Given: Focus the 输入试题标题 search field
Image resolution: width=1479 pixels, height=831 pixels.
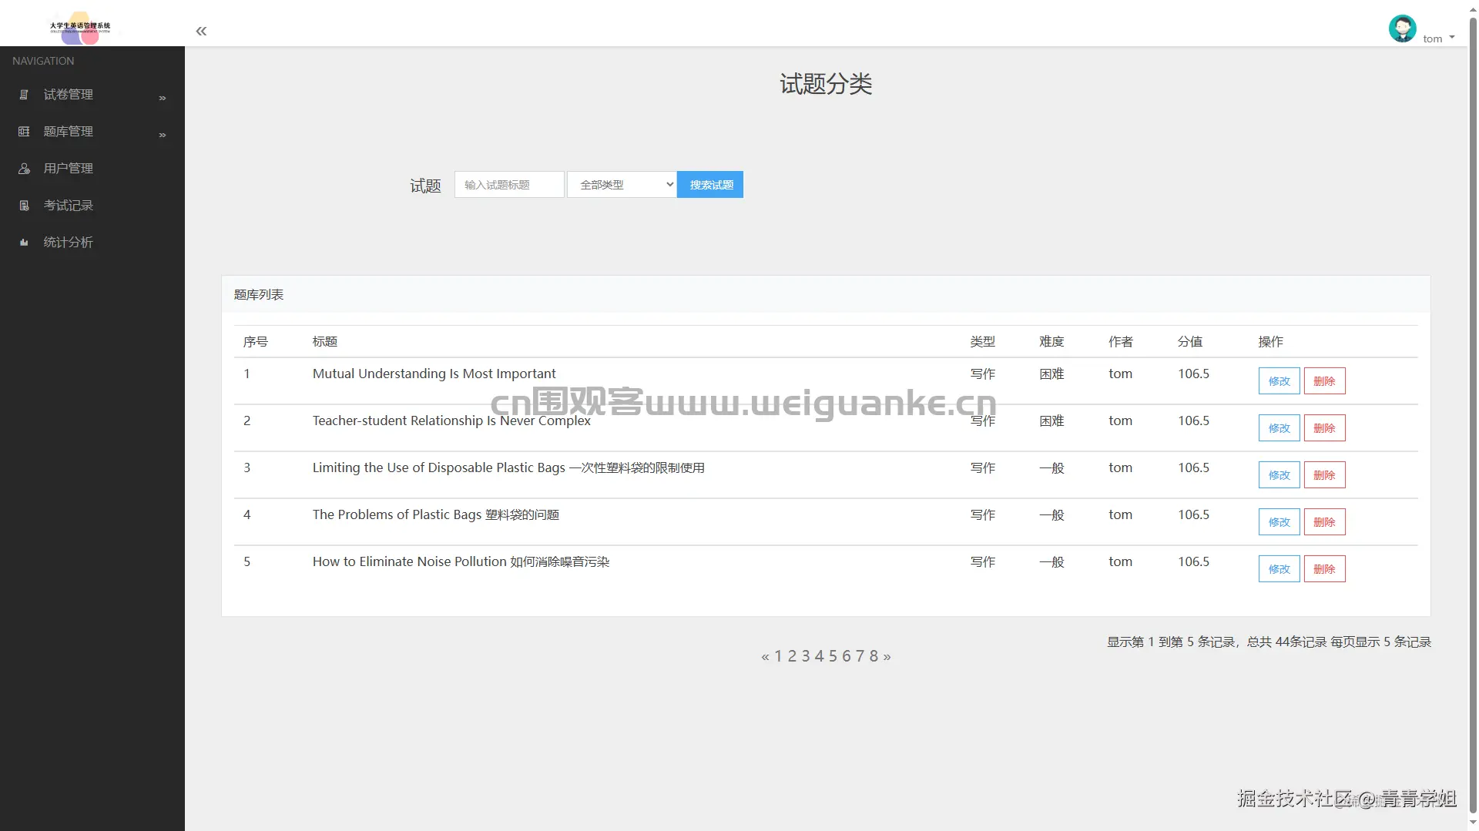Looking at the screenshot, I should [x=509, y=185].
